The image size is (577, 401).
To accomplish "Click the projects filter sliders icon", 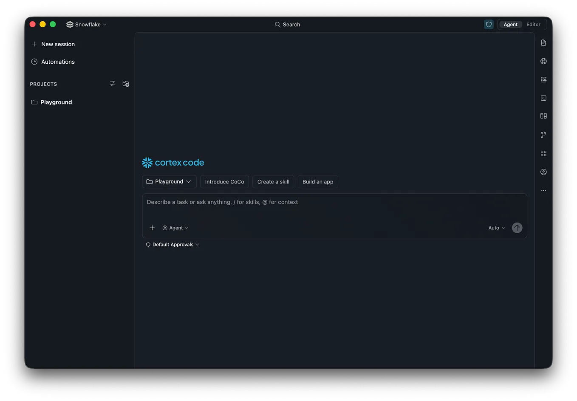I will coord(113,84).
